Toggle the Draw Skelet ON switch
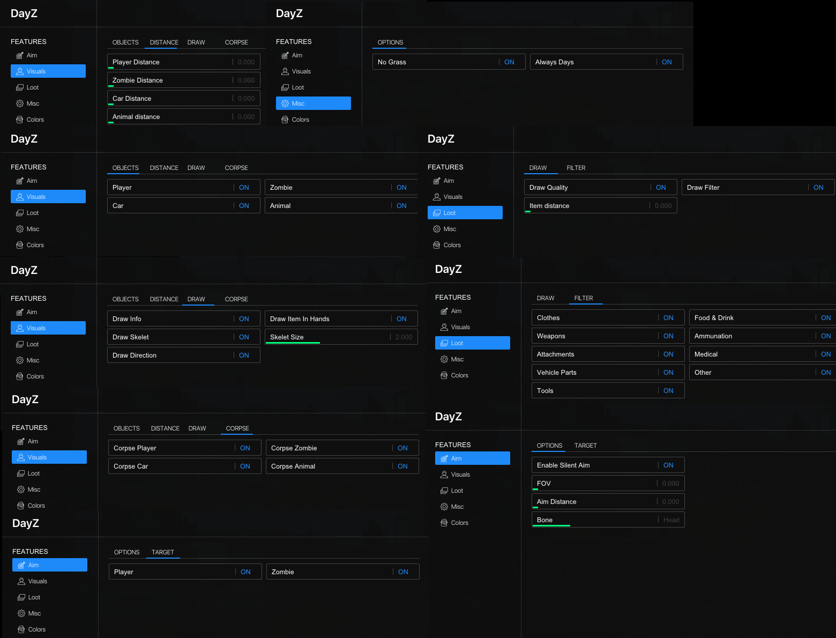Screen dimensions: 836x638 [x=244, y=337]
